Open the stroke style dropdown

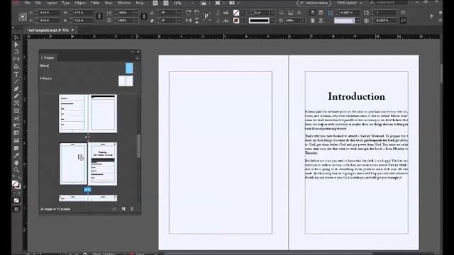point(272,21)
